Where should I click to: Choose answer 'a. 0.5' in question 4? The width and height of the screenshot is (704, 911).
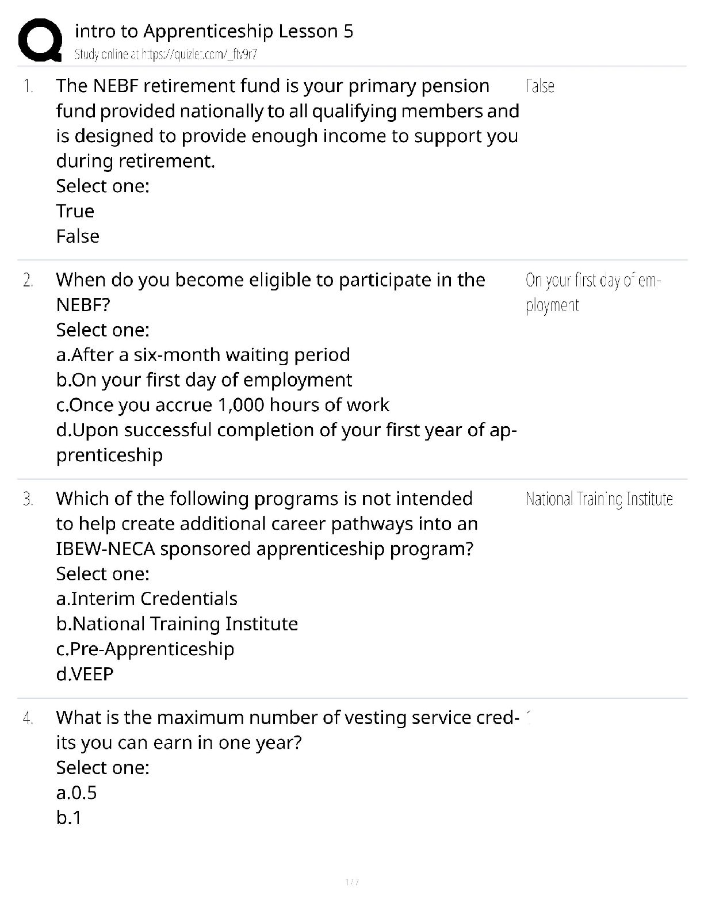(76, 793)
